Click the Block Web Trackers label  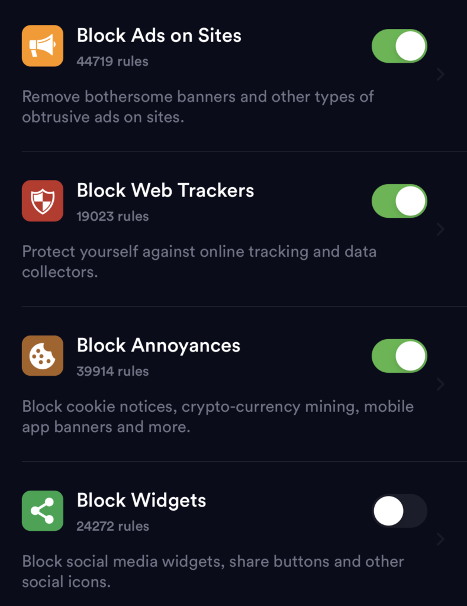(165, 191)
